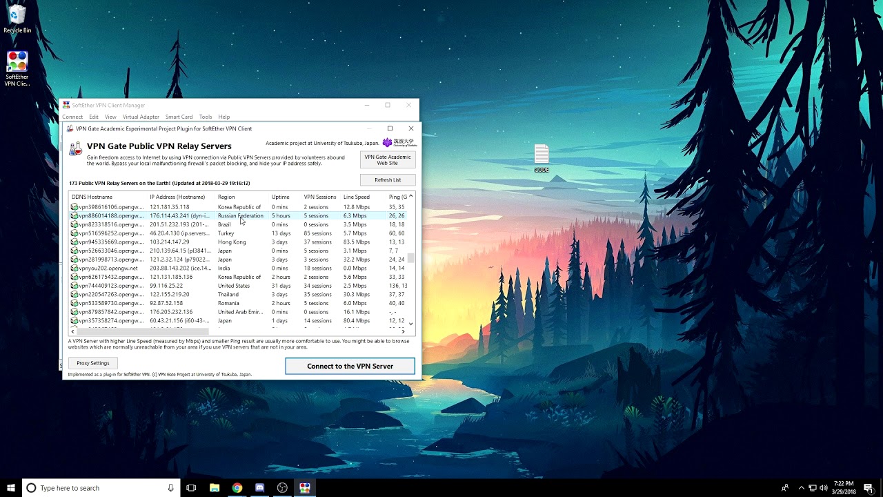Select the CODE file on the desktop

[x=542, y=159]
